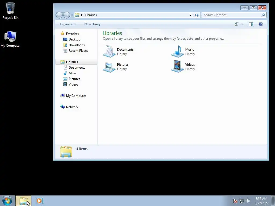Click the Libraries folder icon in details pane
The width and height of the screenshot is (275, 206).
pyautogui.click(x=66, y=152)
